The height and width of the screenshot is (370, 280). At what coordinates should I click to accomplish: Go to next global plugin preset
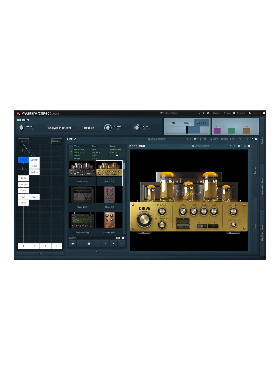(x=204, y=113)
